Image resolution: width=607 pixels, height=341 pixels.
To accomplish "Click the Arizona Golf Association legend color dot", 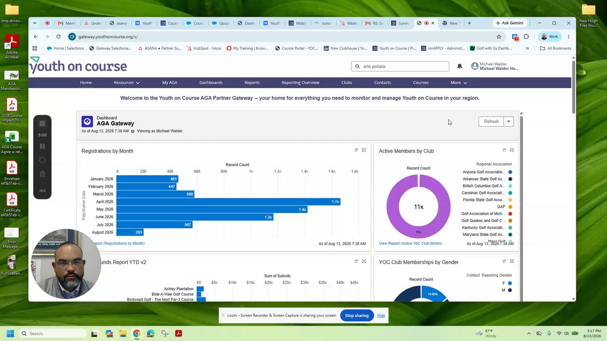I will 510,172.
